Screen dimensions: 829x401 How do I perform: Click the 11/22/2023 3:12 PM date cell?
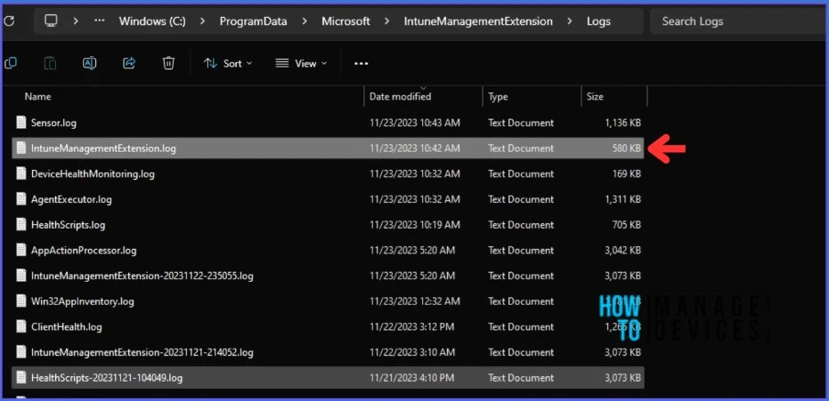tap(412, 327)
